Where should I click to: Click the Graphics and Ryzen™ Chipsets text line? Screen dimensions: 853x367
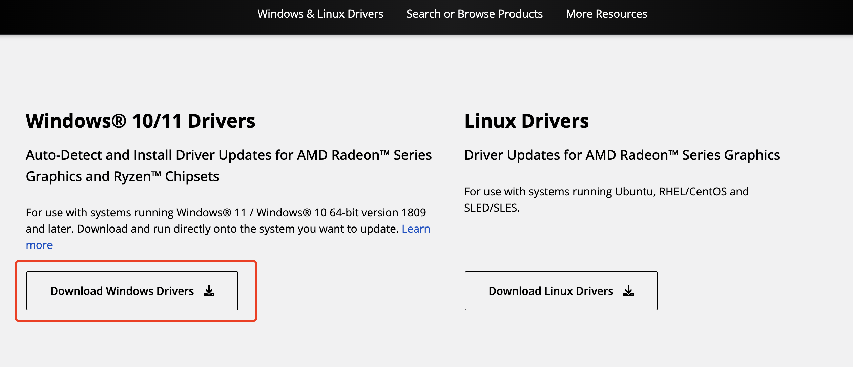[122, 176]
